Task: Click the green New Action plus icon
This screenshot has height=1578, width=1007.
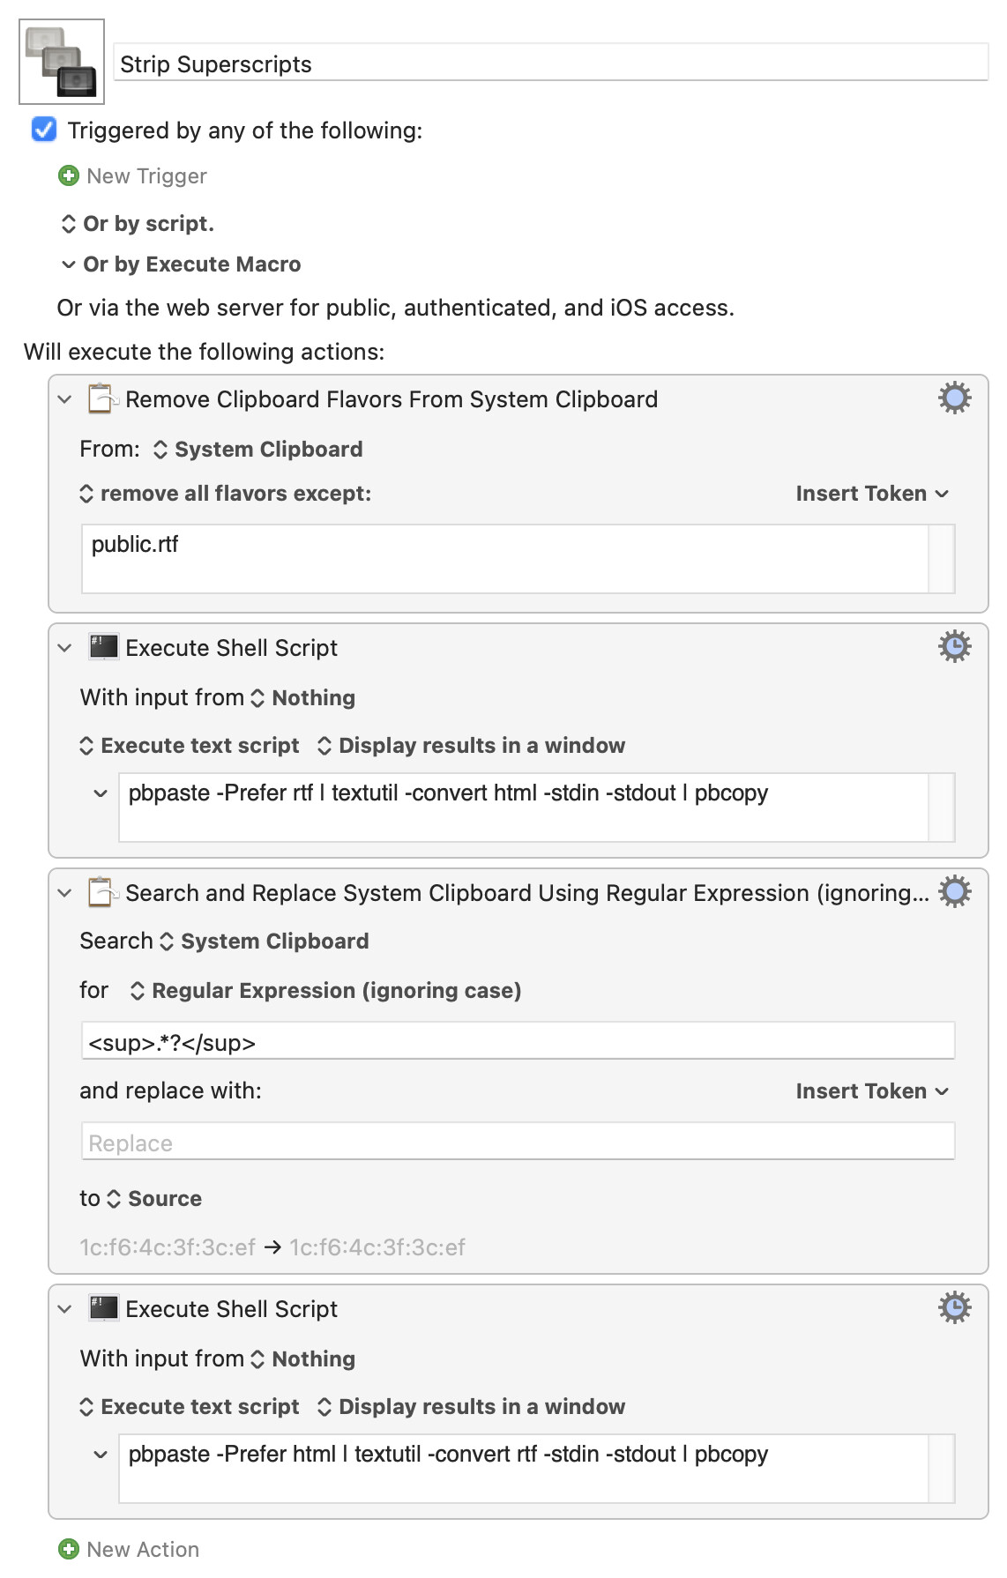Action: (x=68, y=1549)
